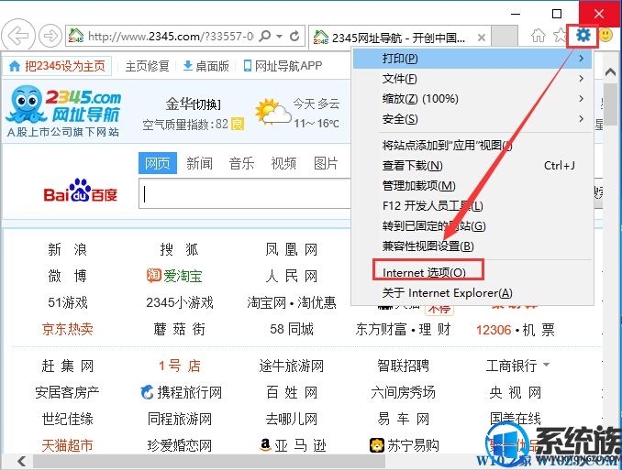Open 12306·机票 link

516,330
